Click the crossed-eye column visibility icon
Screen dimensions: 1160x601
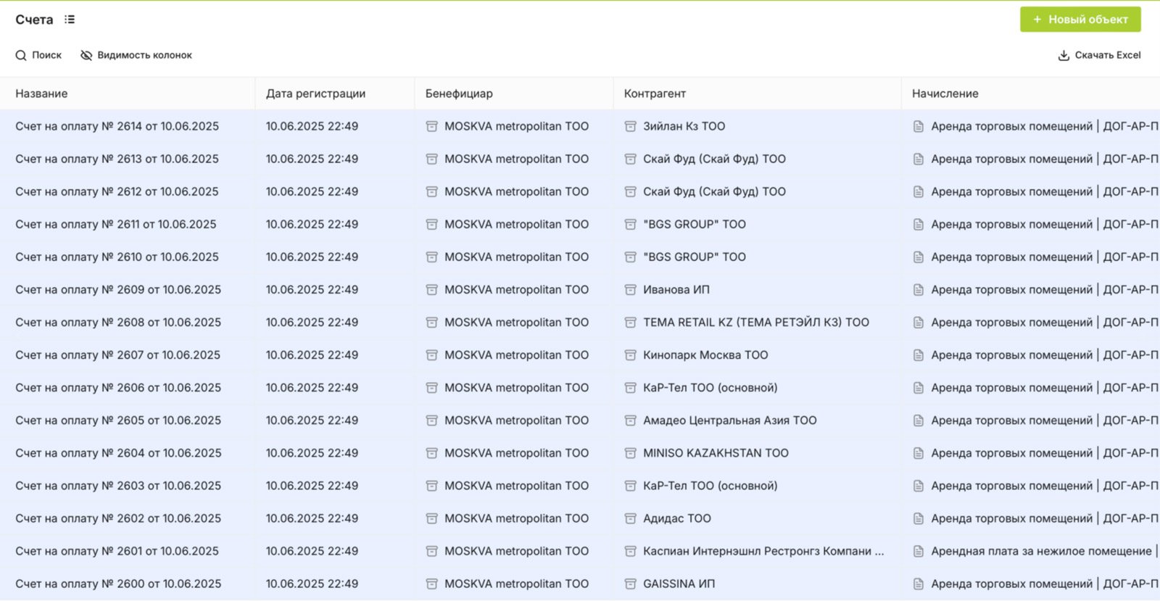click(x=86, y=55)
